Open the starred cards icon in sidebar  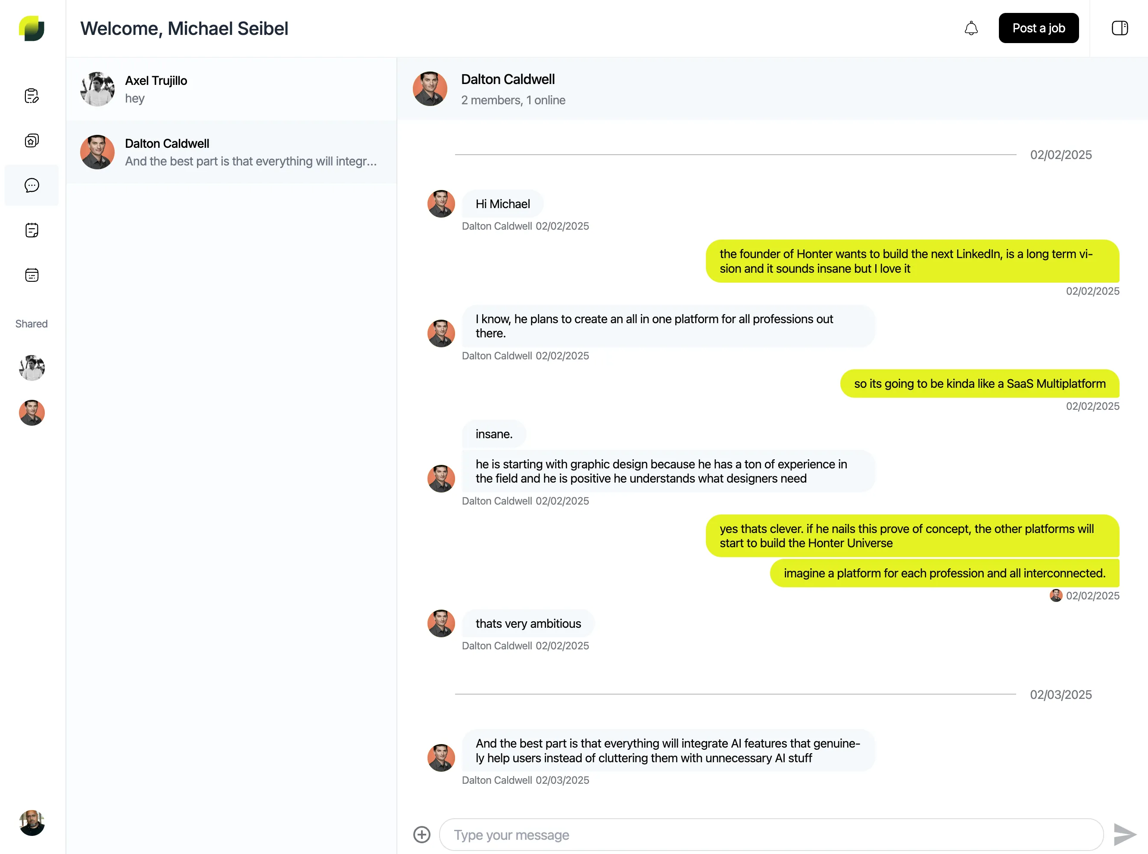[31, 140]
